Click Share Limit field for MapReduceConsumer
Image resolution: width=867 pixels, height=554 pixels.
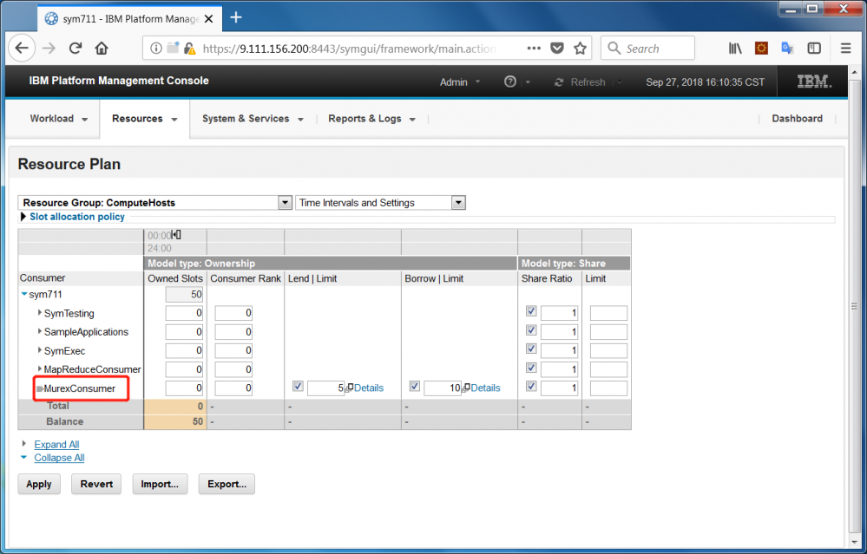coord(608,369)
